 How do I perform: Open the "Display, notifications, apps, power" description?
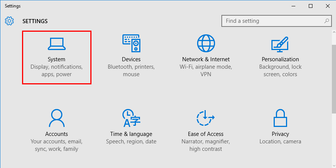pyautogui.click(x=56, y=71)
